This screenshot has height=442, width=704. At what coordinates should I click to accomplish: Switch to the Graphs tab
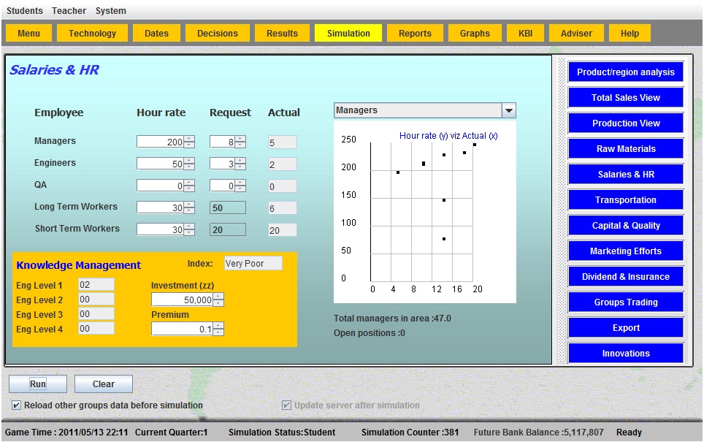[475, 34]
